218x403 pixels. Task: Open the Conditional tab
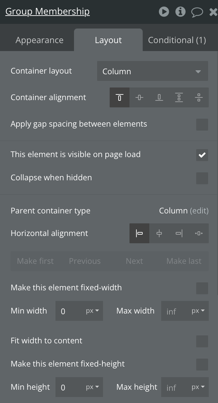(x=177, y=40)
